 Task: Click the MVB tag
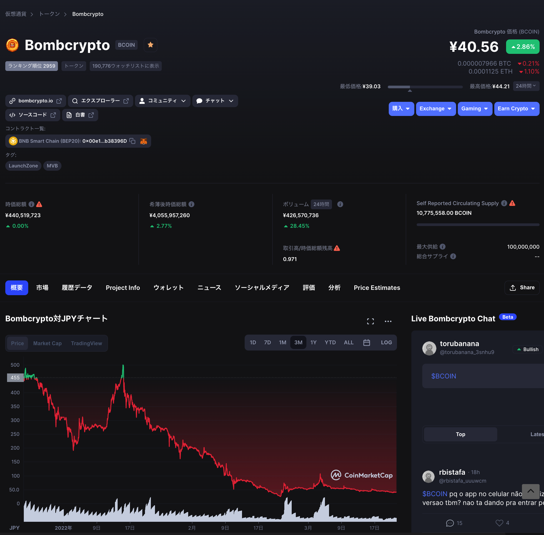tap(52, 166)
